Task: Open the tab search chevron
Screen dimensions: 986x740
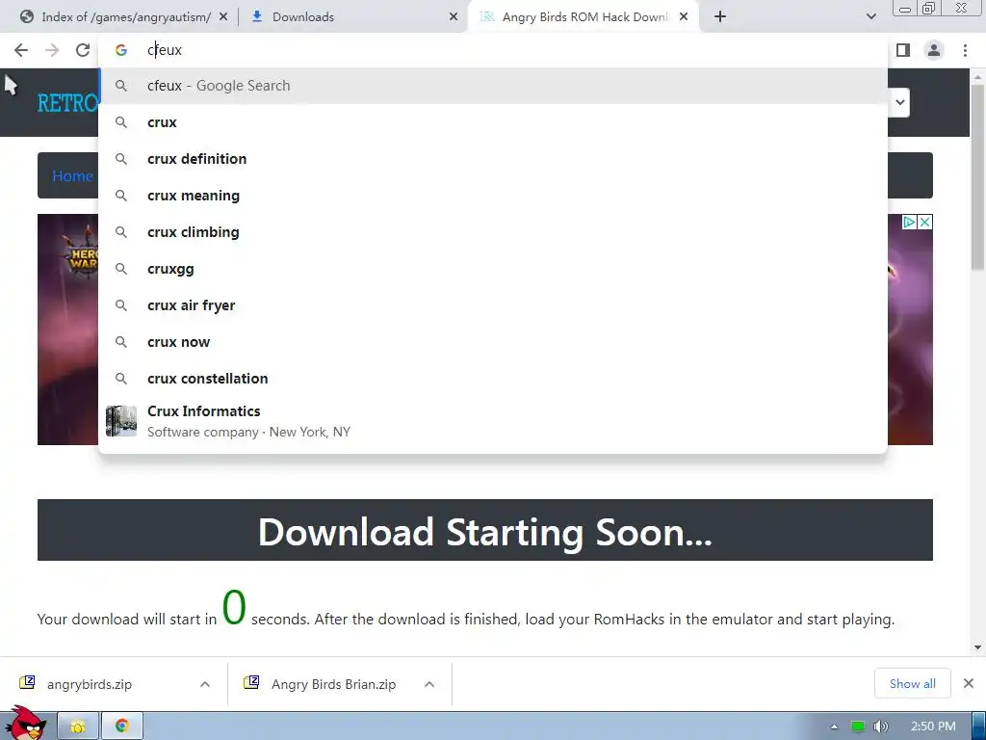Action: pyautogui.click(x=870, y=17)
